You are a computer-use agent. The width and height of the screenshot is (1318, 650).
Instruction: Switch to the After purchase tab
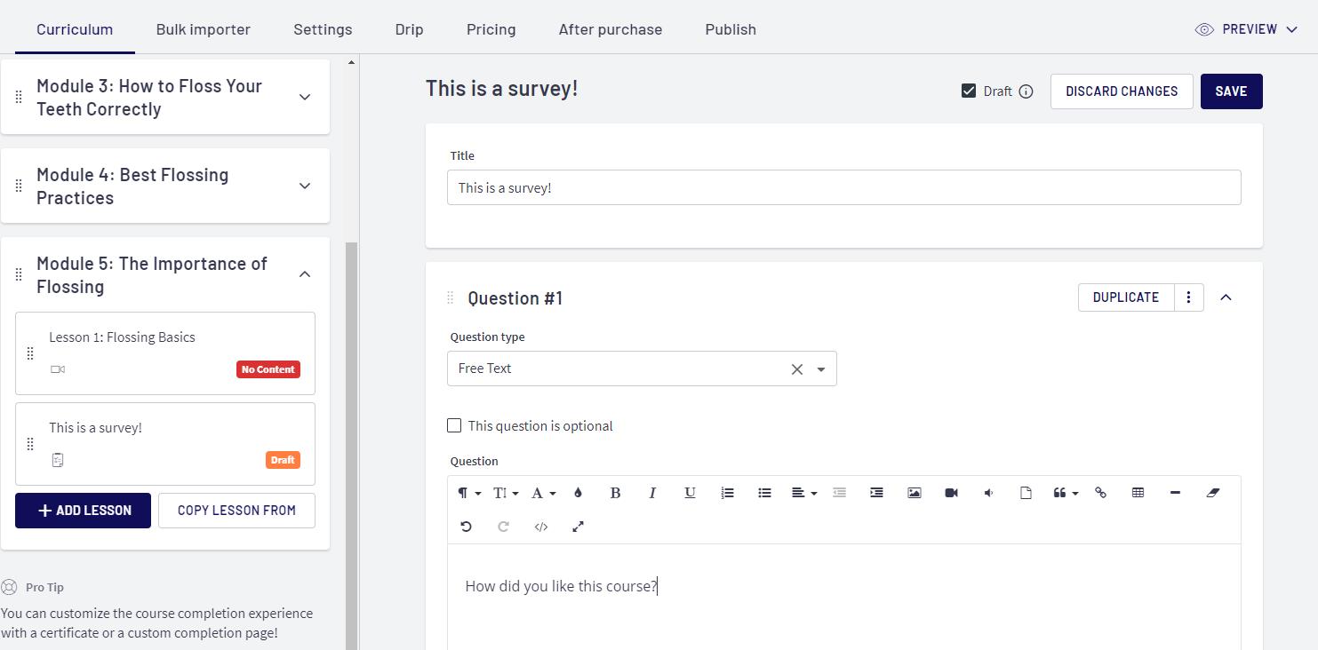pyautogui.click(x=611, y=29)
